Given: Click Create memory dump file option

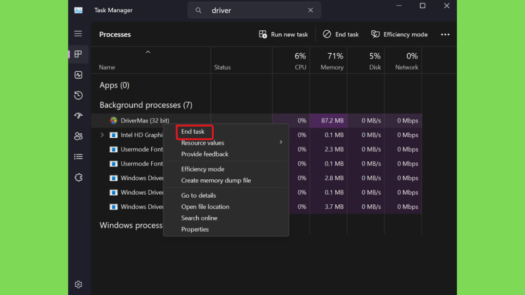Looking at the screenshot, I should [216, 180].
